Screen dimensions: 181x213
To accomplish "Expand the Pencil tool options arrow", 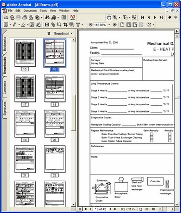I will [x=19, y=25].
